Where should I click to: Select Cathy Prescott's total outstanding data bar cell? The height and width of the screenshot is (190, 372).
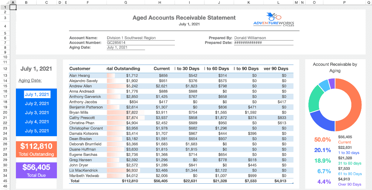coord(126,118)
